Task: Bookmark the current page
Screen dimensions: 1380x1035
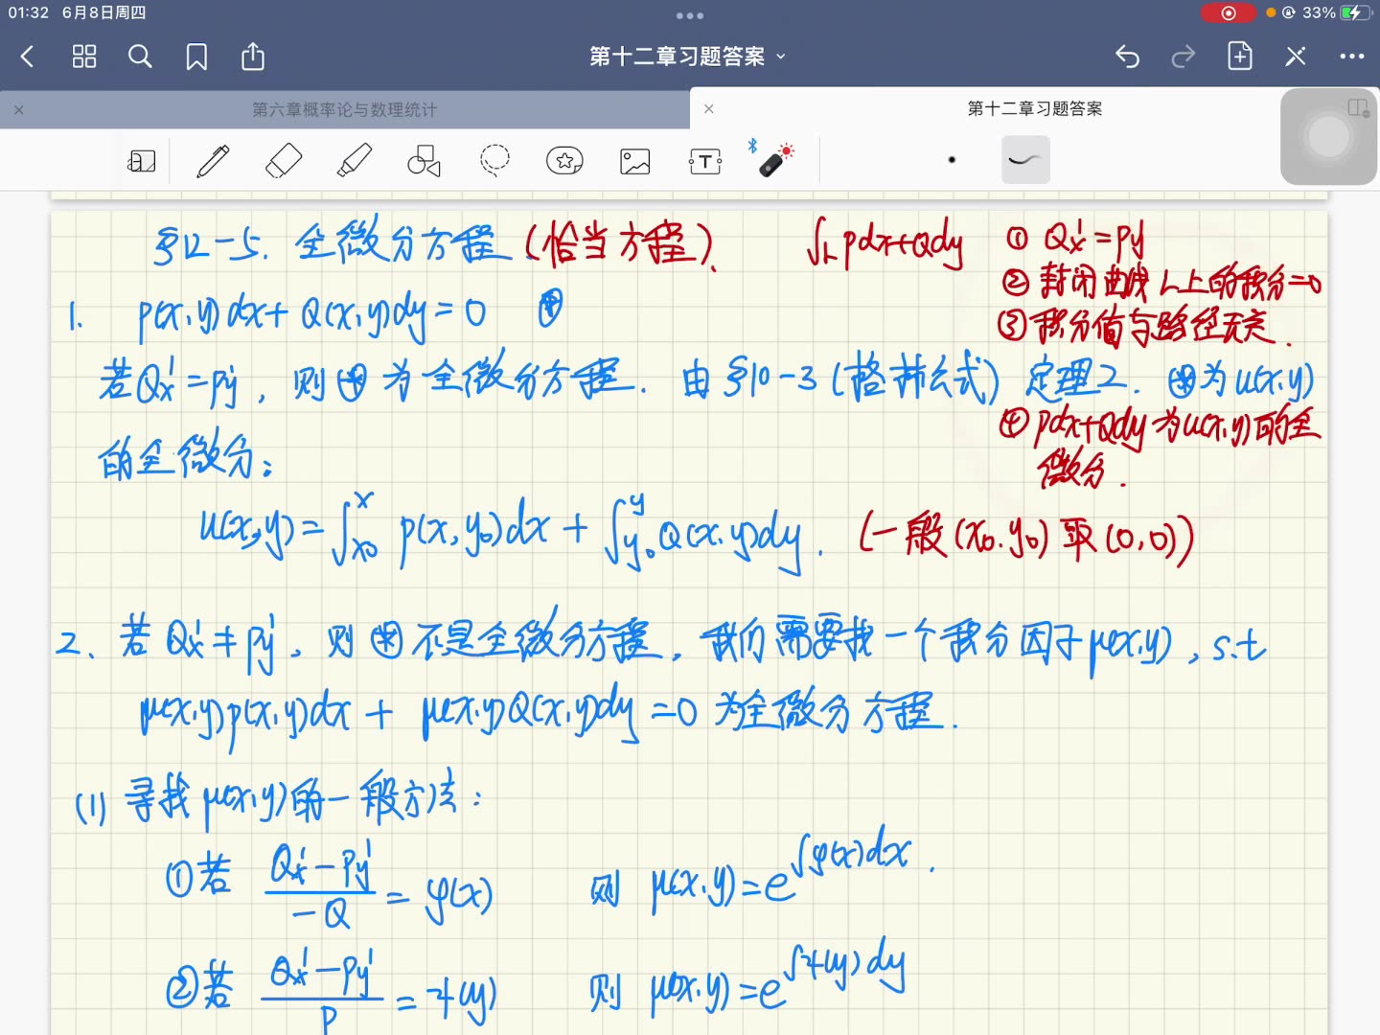Action: [x=196, y=57]
